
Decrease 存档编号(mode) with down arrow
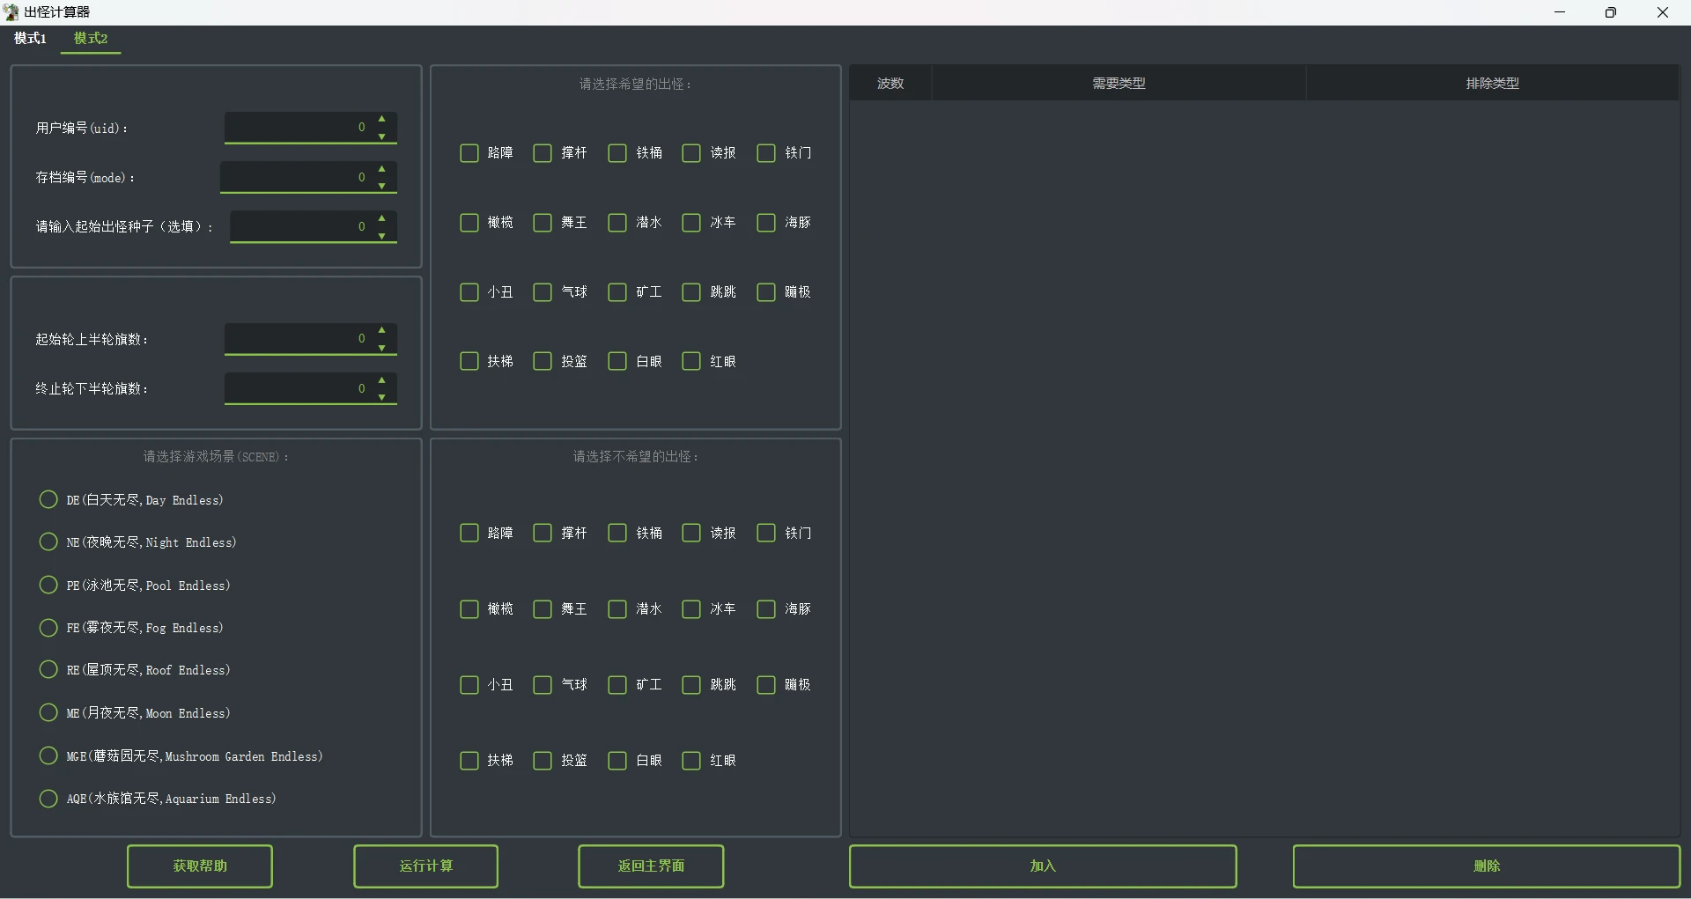pyautogui.click(x=382, y=187)
